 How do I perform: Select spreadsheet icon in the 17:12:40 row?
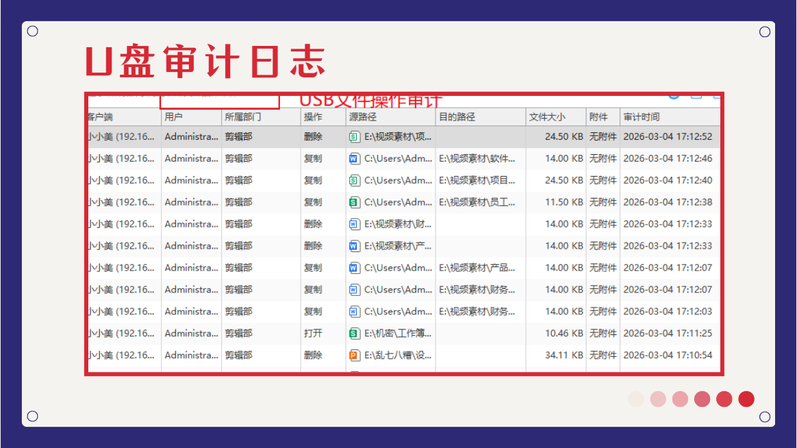354,181
